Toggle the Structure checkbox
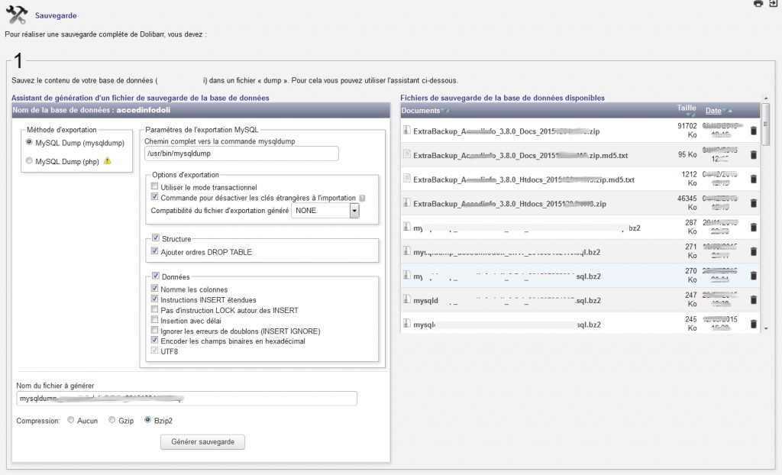The image size is (782, 475). click(156, 237)
